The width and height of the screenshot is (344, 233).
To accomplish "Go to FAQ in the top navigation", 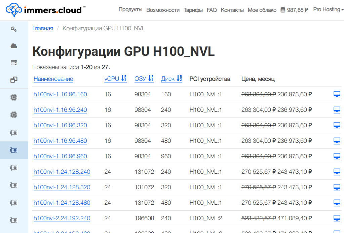I will [x=212, y=10].
